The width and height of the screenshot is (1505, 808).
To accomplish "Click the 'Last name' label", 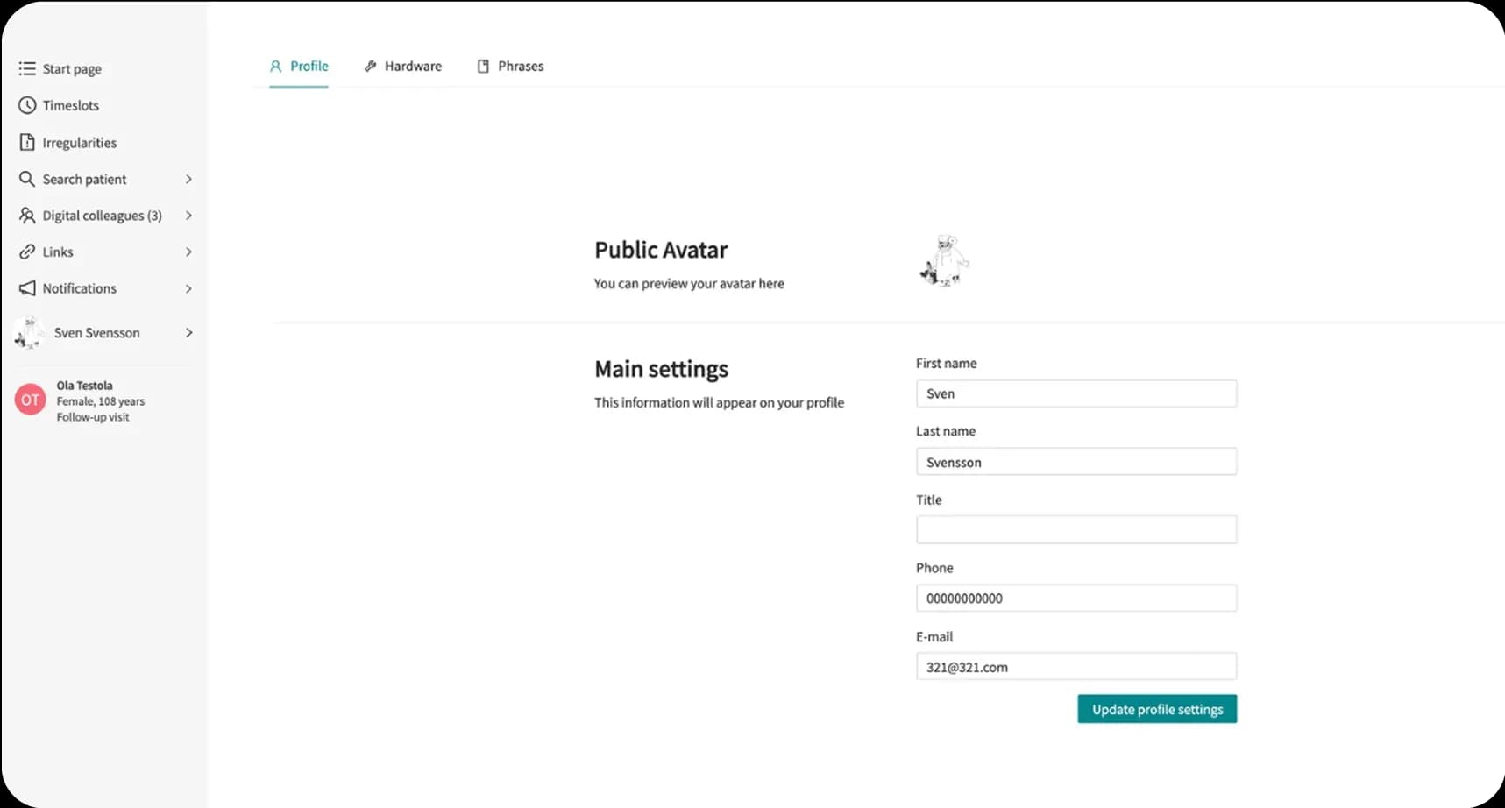I will pos(946,431).
